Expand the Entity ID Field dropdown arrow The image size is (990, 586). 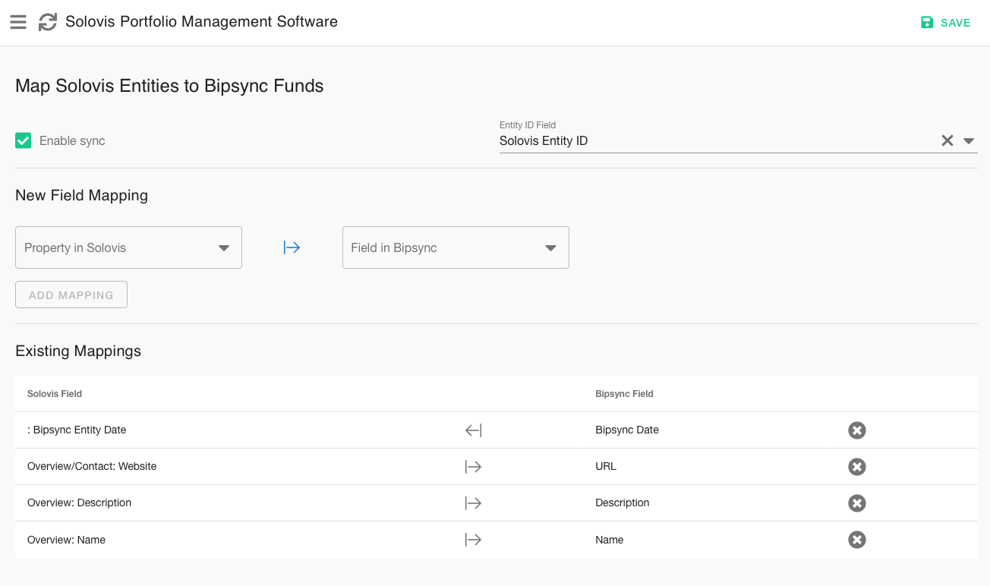(969, 141)
